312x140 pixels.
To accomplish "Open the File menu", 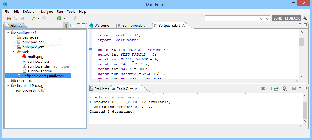I will click(7, 12).
